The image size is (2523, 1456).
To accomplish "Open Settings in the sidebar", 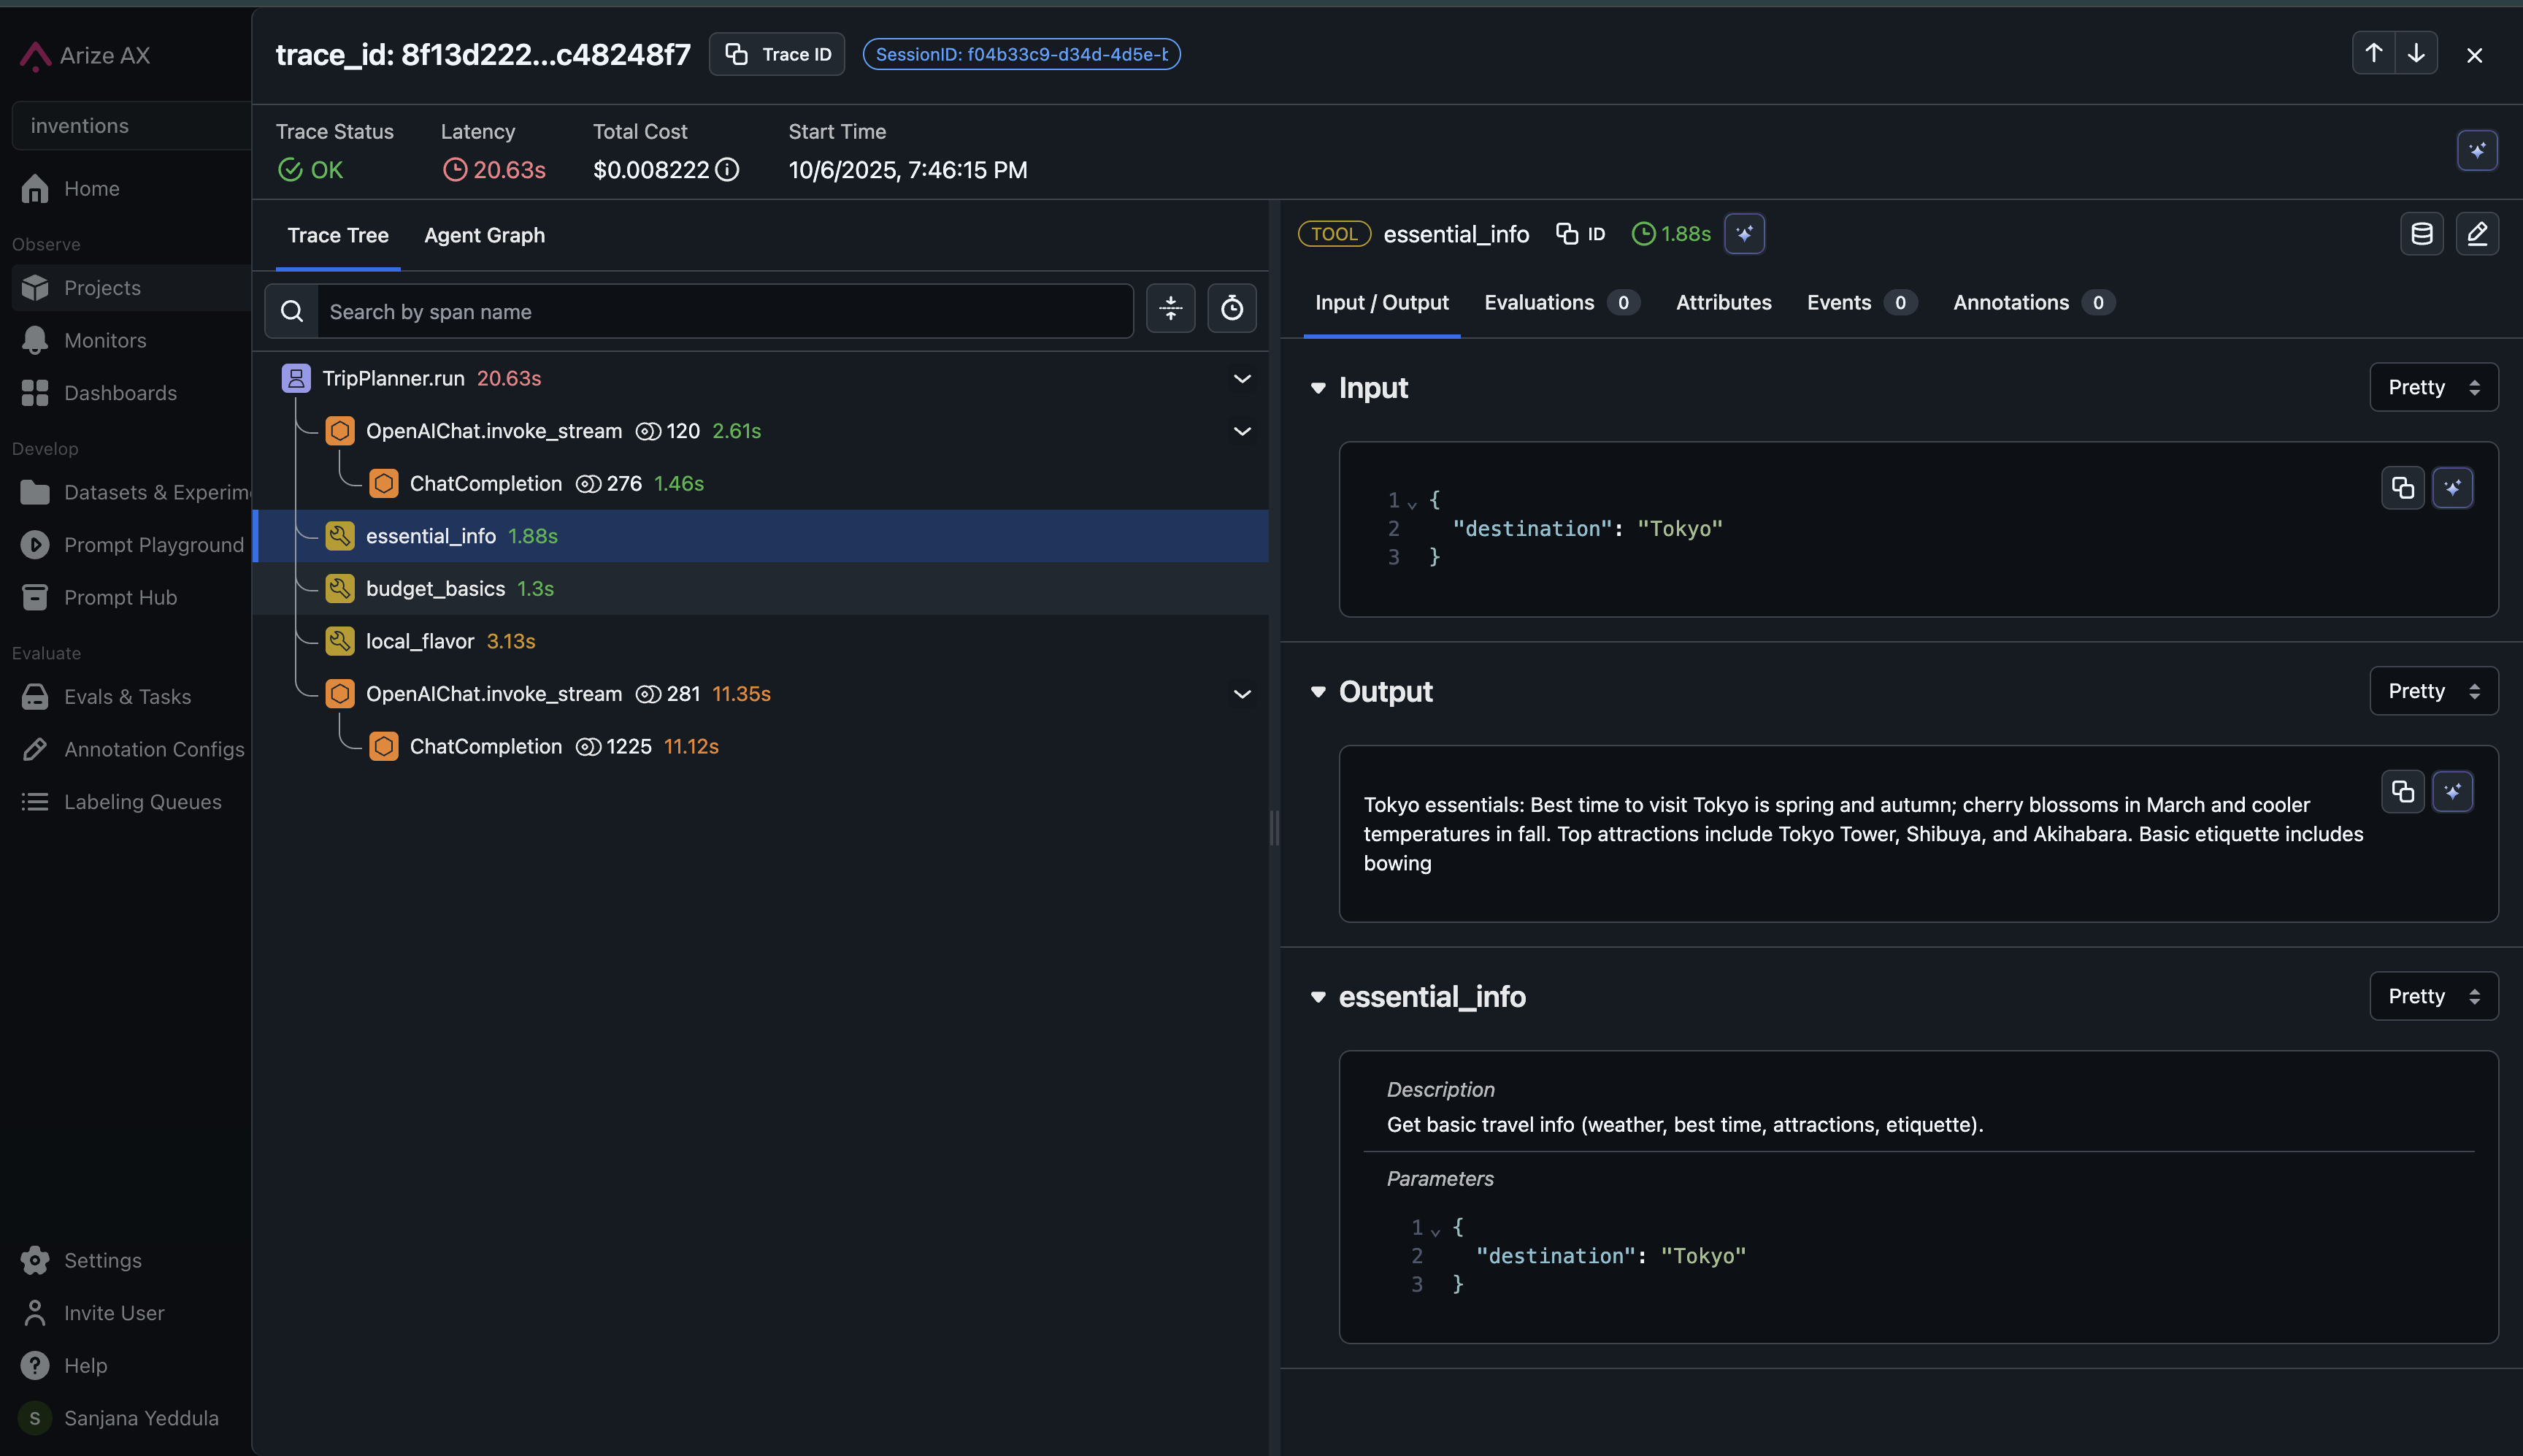I will coord(132,1260).
